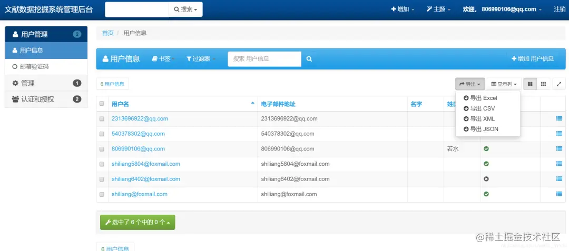The image size is (569, 251).
Task: Open the top 搜索 dropdown button
Action: pyautogui.click(x=186, y=9)
